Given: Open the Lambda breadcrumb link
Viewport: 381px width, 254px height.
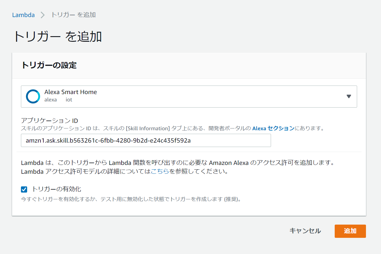Looking at the screenshot, I should click(x=23, y=15).
